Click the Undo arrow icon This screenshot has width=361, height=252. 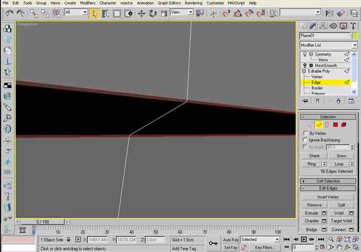tap(9, 12)
